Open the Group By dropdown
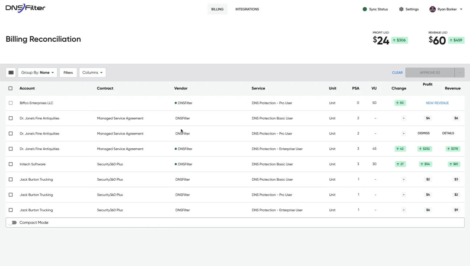Image resolution: width=470 pixels, height=266 pixels. (38, 72)
